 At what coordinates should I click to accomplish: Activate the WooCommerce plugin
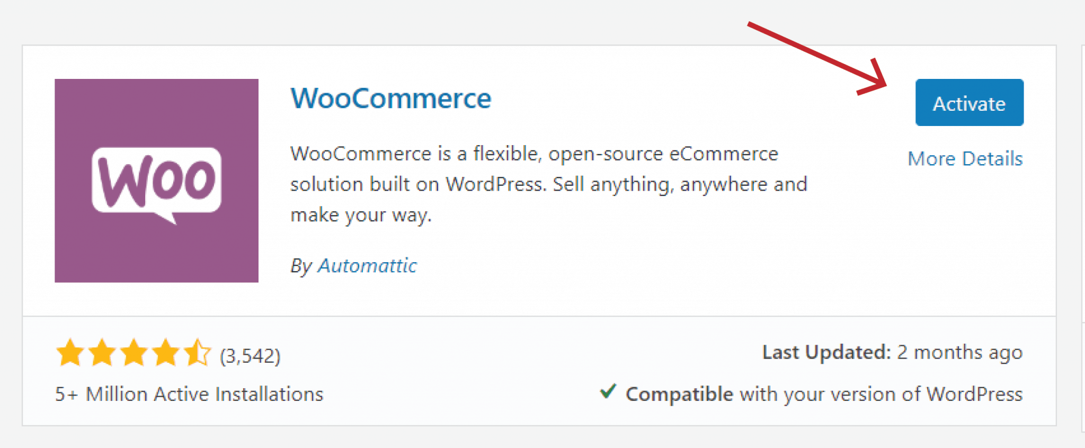(x=969, y=102)
